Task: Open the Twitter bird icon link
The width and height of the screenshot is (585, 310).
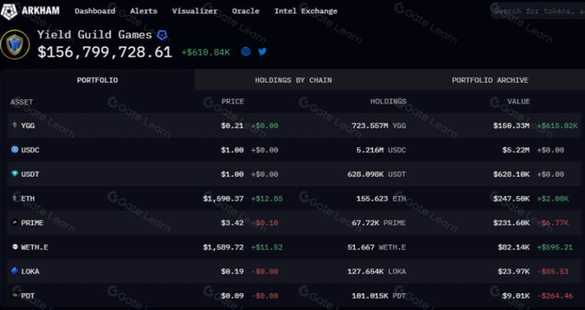Action: coord(263,52)
